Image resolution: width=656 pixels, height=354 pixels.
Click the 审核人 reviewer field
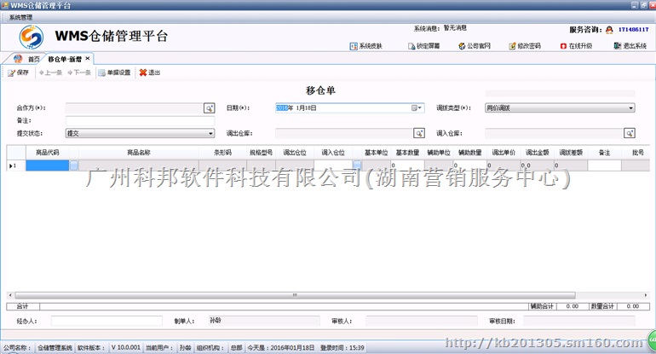(x=422, y=321)
